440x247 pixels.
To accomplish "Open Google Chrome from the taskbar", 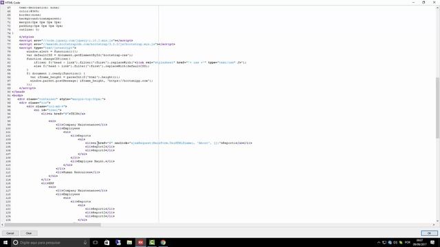I will (x=163, y=242).
